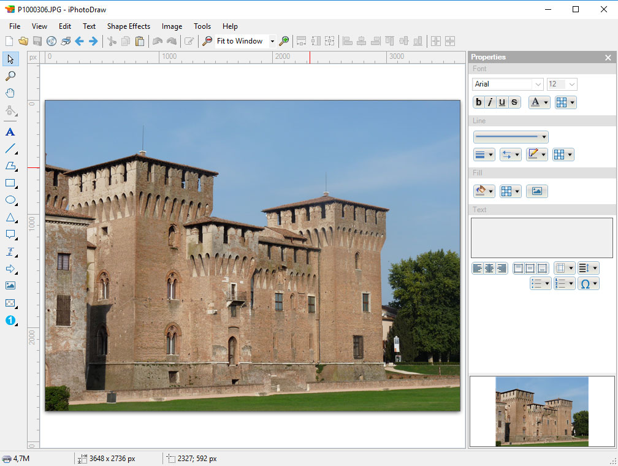The height and width of the screenshot is (466, 618).
Task: Activate the Triangle shape tool
Action: [x=10, y=218]
